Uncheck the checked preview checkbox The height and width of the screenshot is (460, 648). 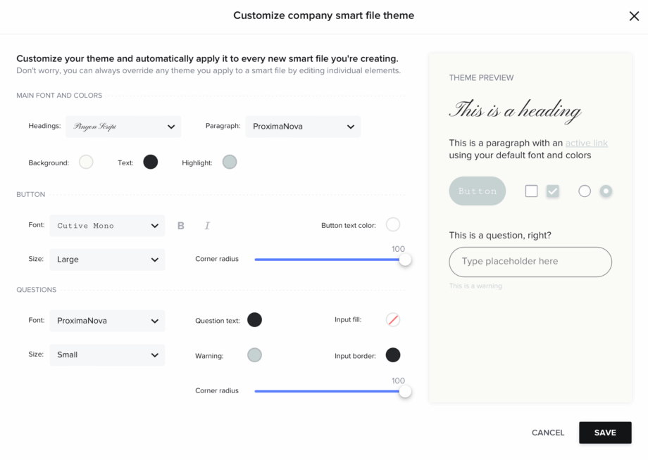click(x=552, y=191)
